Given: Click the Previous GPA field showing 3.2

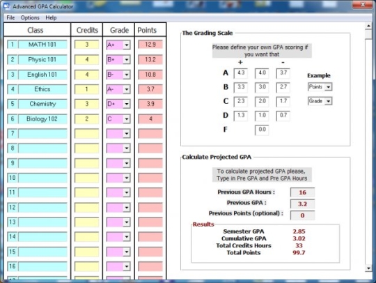Looking at the screenshot, I should (x=302, y=204).
